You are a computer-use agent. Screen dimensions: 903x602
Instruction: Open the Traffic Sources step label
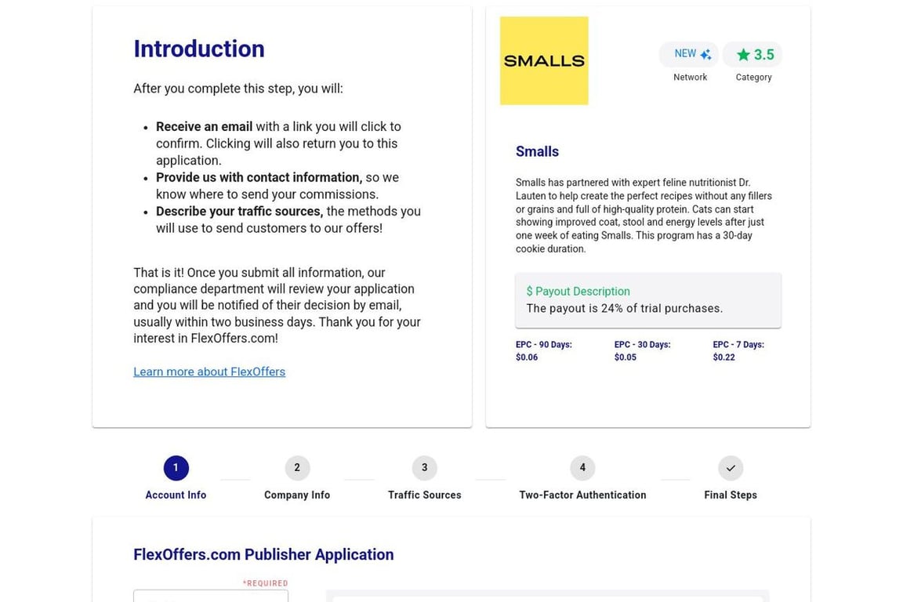tap(425, 495)
